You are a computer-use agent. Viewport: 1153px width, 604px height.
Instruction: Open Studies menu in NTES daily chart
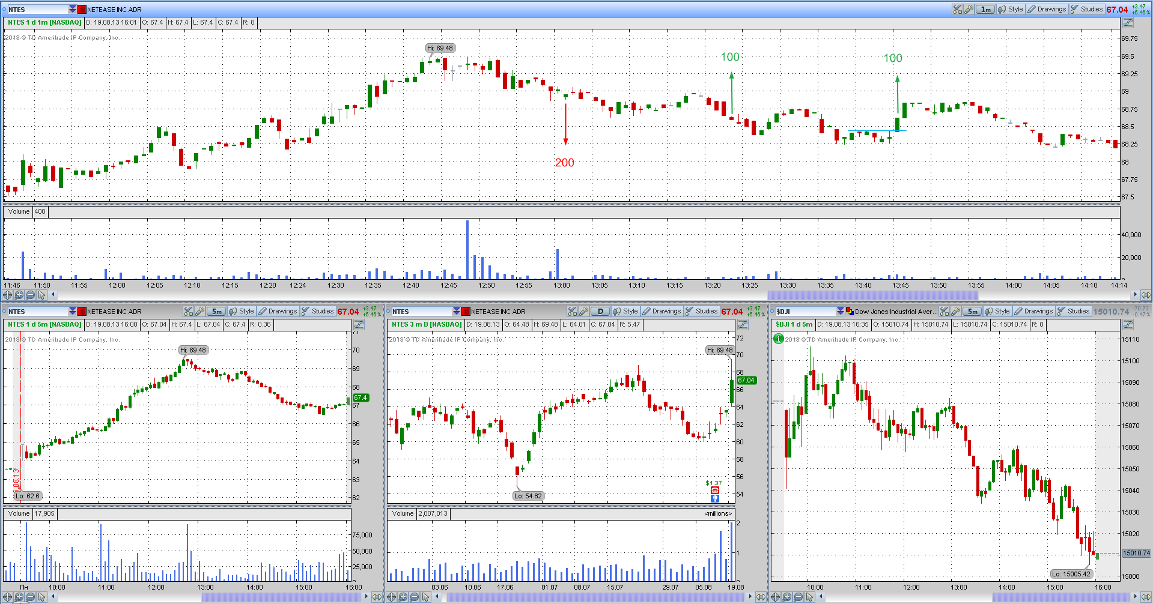point(701,311)
